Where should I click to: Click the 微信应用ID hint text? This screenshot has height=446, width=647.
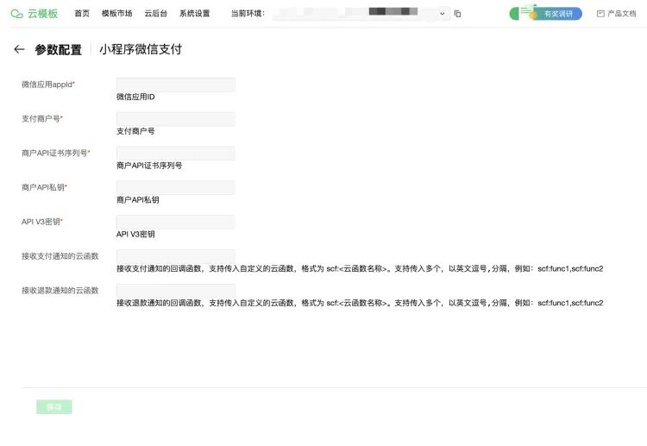pyautogui.click(x=135, y=97)
